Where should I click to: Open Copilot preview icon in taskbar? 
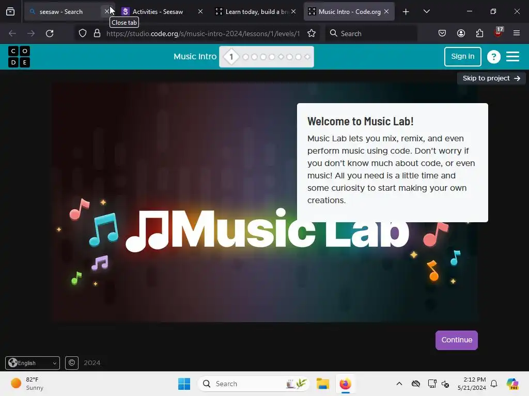(512, 384)
